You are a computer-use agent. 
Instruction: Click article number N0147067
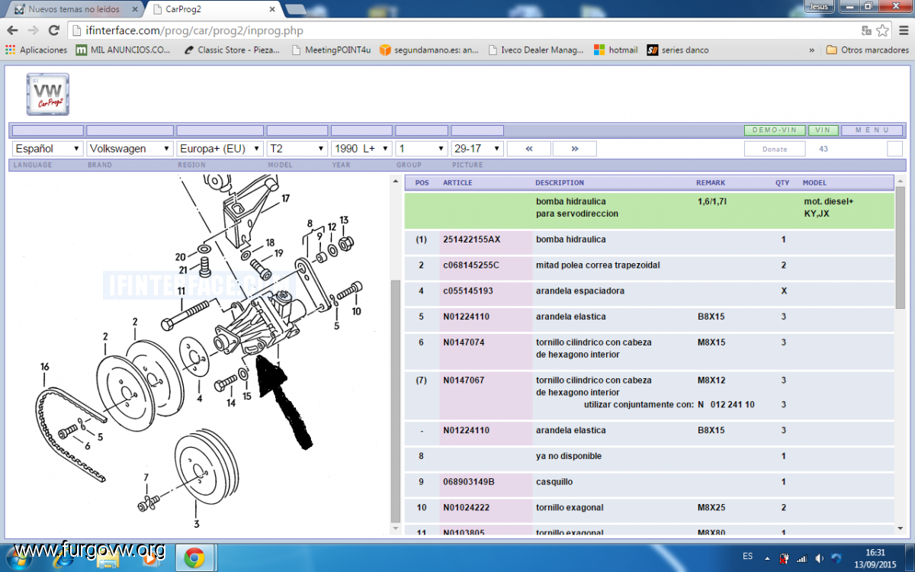pyautogui.click(x=464, y=380)
